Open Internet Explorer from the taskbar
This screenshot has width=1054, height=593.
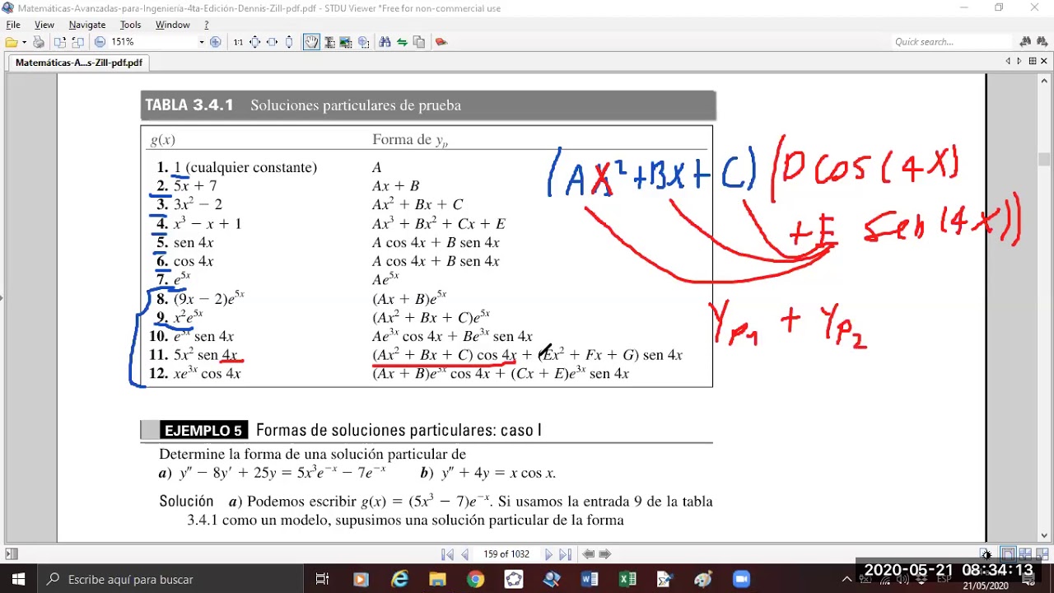coord(399,580)
